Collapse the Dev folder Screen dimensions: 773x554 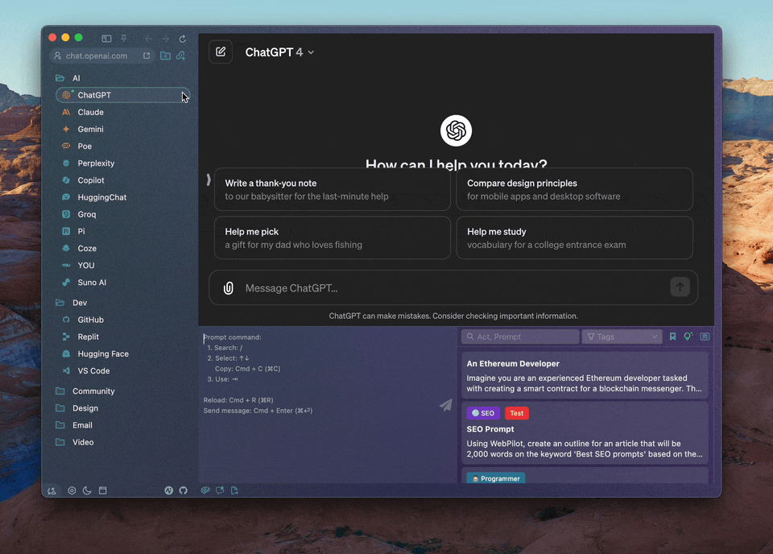click(x=60, y=303)
